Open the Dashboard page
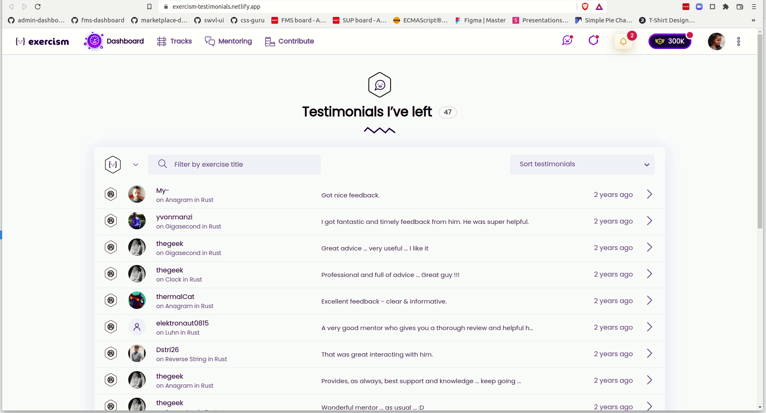This screenshot has height=413, width=766. 114,41
